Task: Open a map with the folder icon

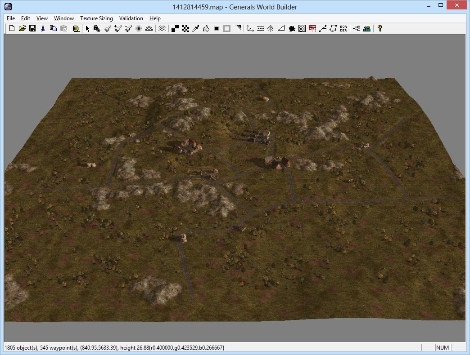Action: (x=22, y=28)
